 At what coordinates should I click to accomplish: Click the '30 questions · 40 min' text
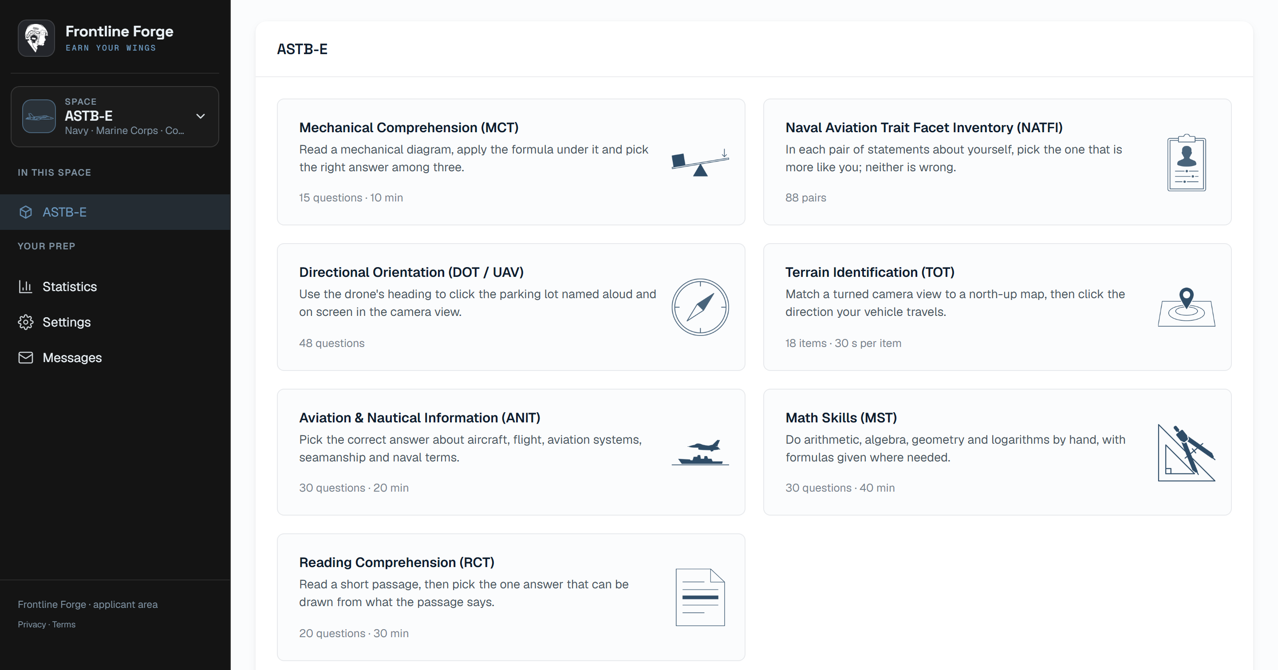coord(840,488)
